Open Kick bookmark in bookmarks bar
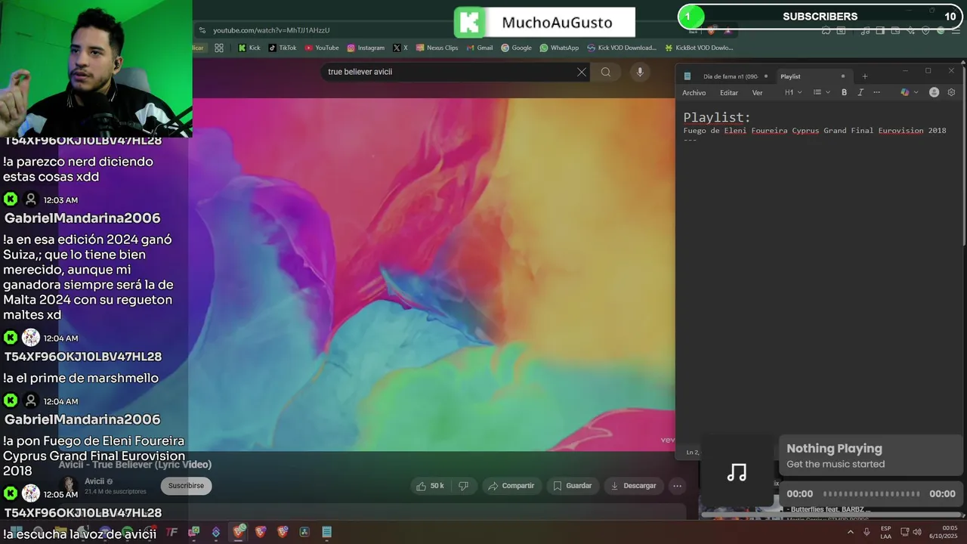Image resolution: width=967 pixels, height=544 pixels. [249, 48]
